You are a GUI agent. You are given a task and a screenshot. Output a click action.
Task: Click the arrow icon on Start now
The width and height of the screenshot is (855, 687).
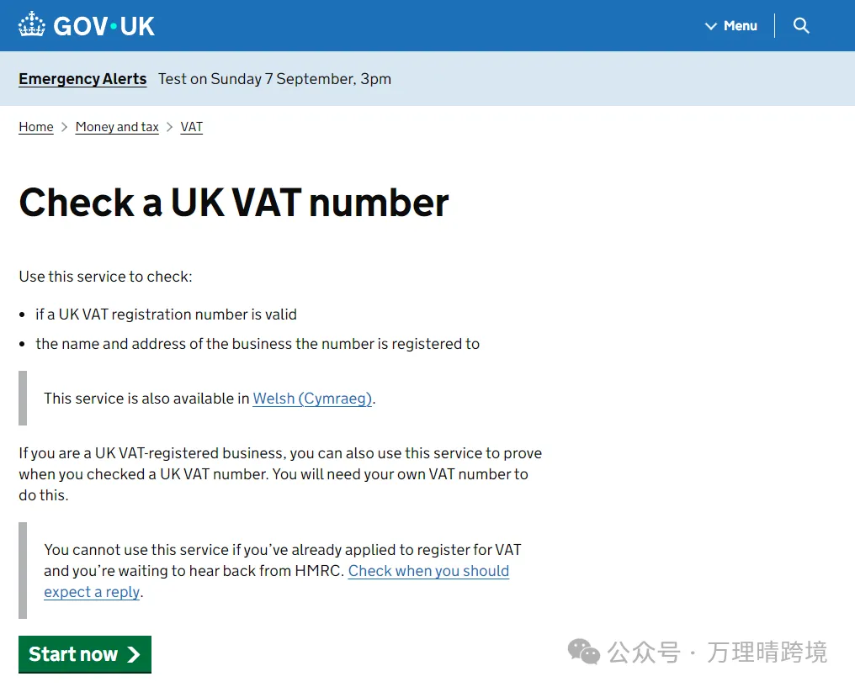click(x=134, y=654)
